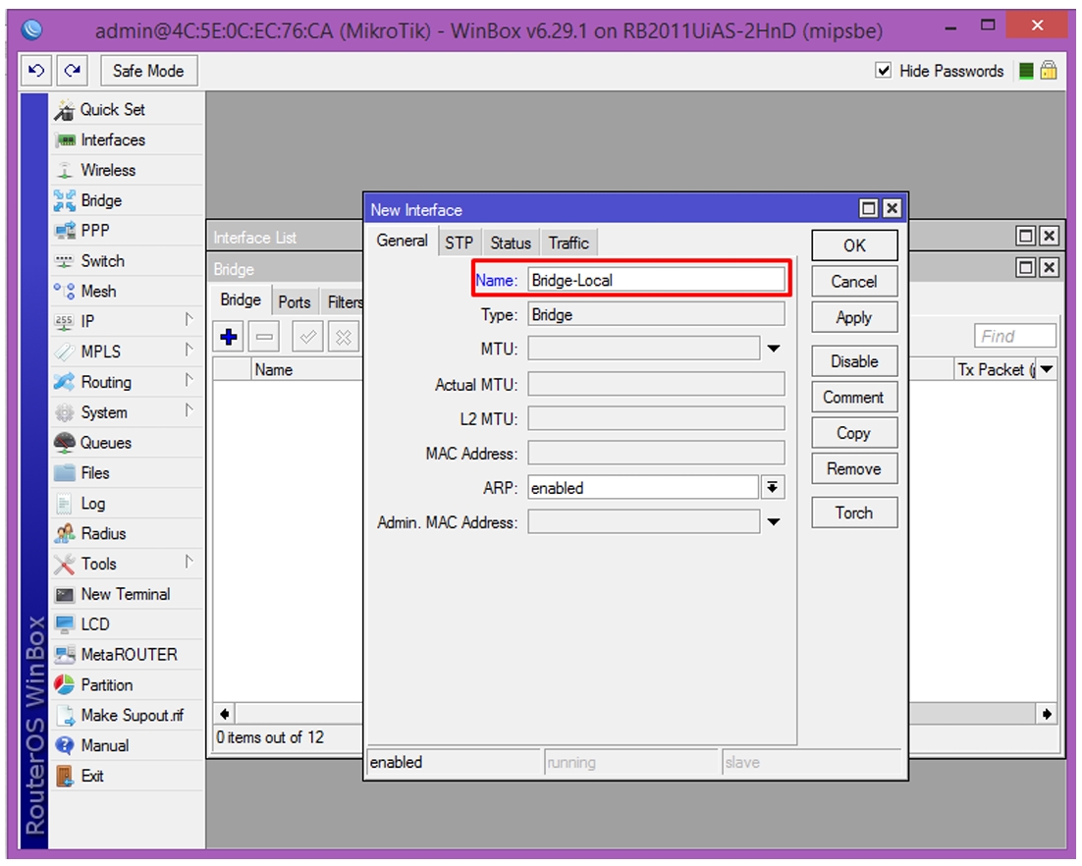Open the Mesh section
Image resolution: width=1082 pixels, height=866 pixels.
click(128, 292)
